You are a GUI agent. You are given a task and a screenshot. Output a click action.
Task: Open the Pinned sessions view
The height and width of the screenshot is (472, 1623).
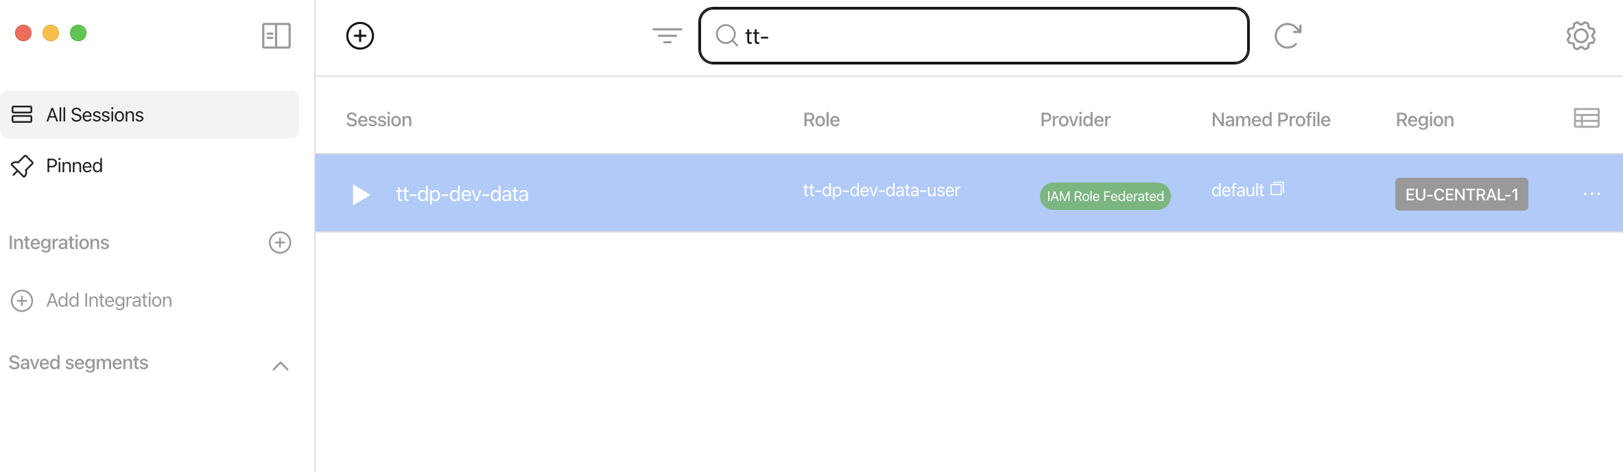pos(74,165)
